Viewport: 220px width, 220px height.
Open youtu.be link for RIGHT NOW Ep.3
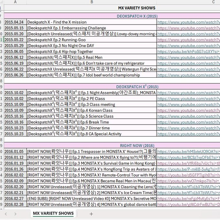point(188,163)
